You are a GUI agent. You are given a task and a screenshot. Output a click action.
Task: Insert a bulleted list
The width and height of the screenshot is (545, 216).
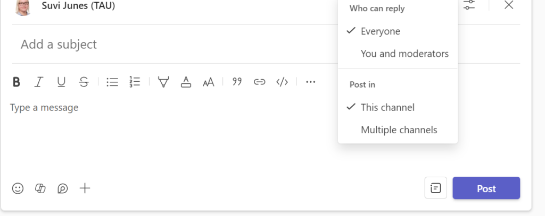[x=112, y=82]
